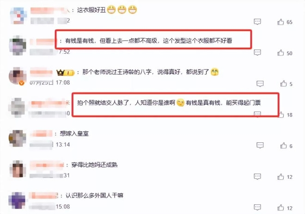Like the '穿得比她妈还成熟' comment
The width and height of the screenshot is (305, 214).
(x=281, y=177)
